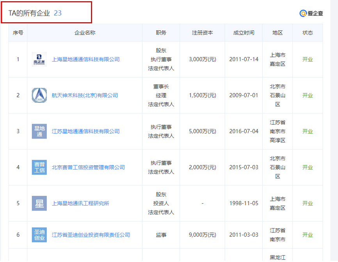Click the 圣迪创业 logo tile
The width and height of the screenshot is (338, 262).
click(39, 235)
